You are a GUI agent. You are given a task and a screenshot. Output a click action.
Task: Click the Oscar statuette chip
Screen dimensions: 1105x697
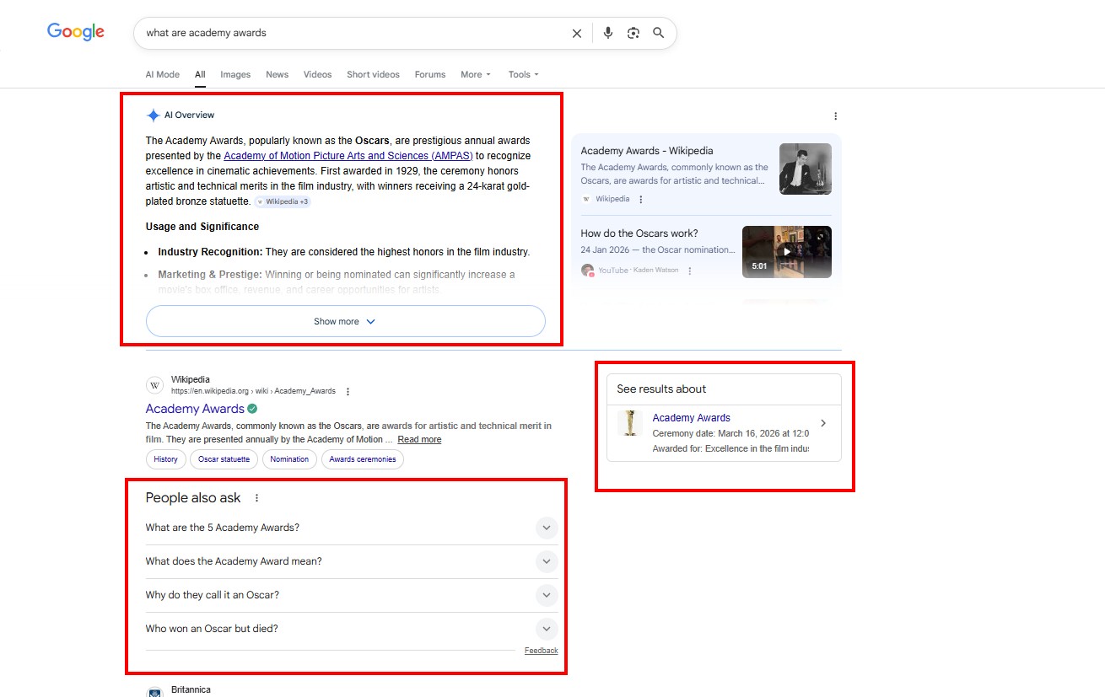click(x=224, y=459)
